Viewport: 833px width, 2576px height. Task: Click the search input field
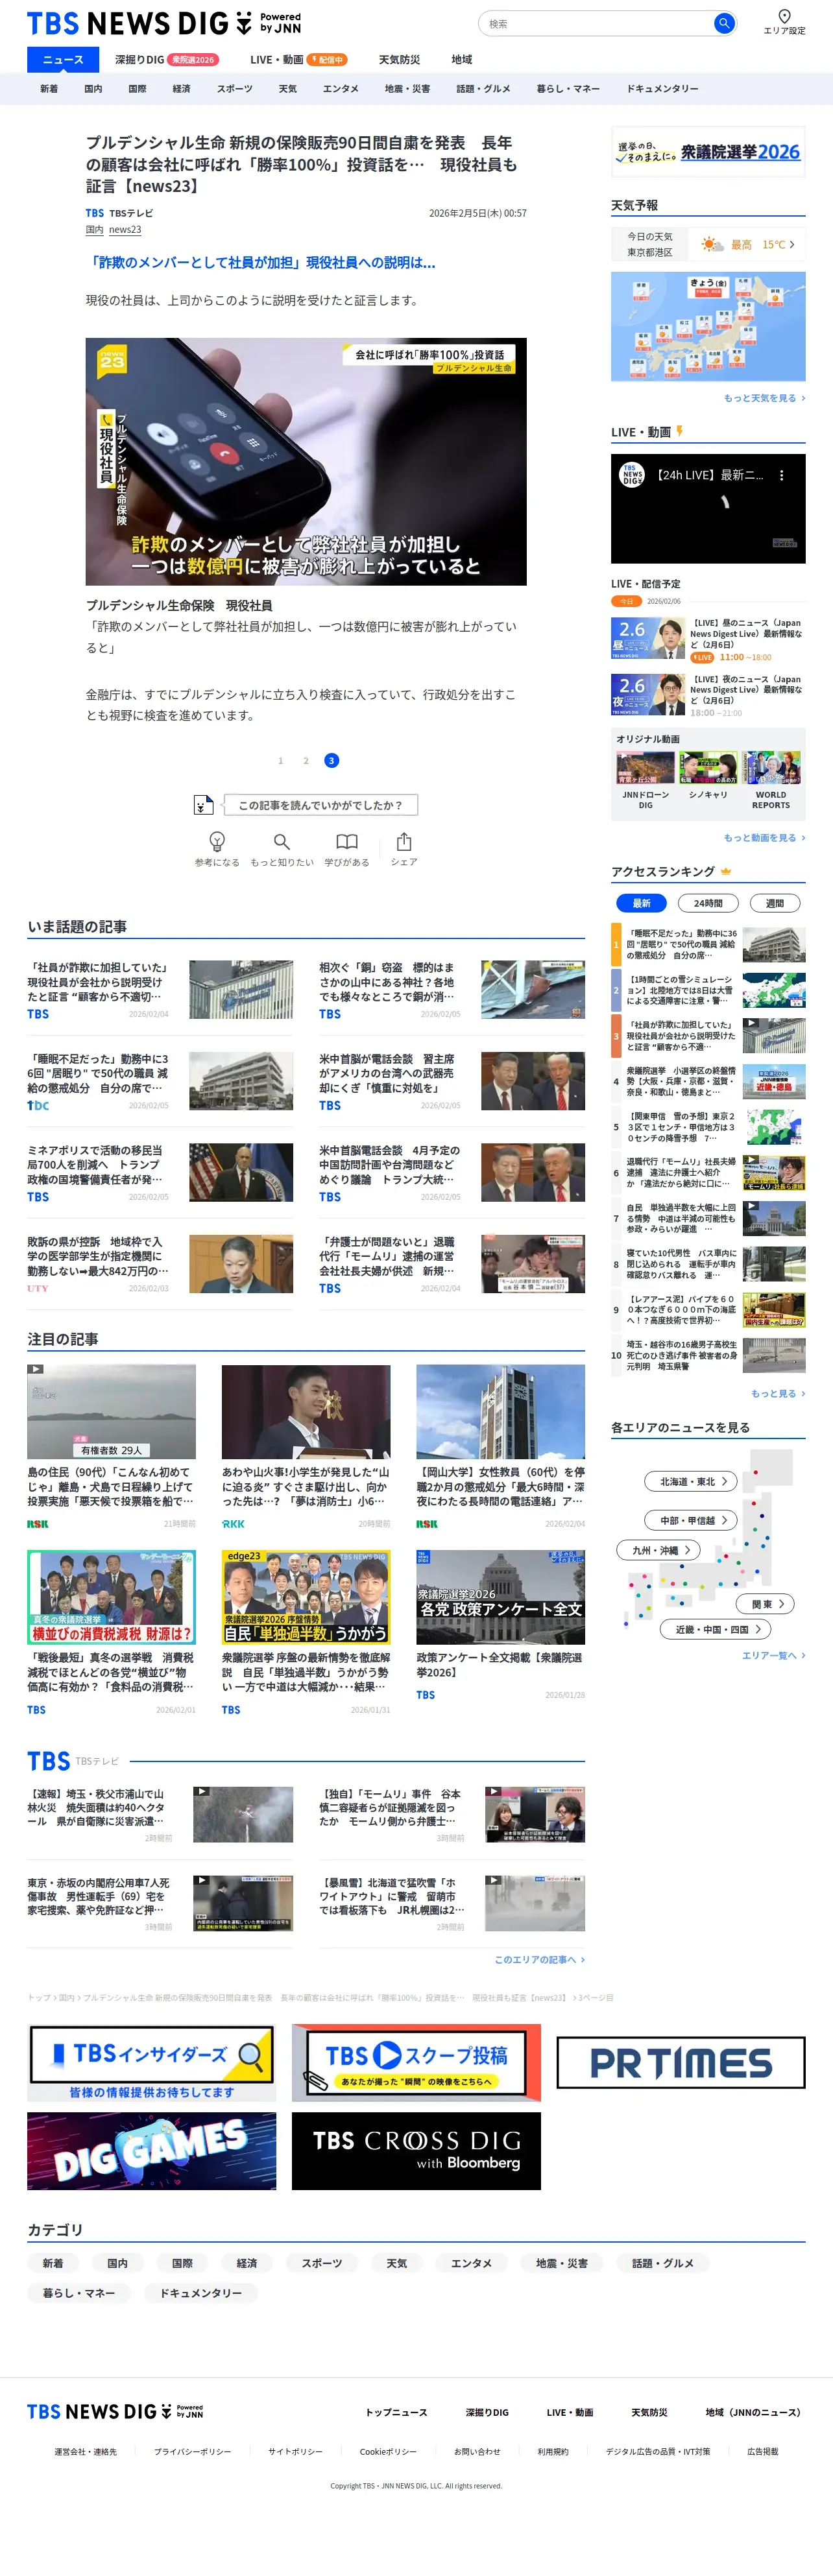[x=596, y=23]
